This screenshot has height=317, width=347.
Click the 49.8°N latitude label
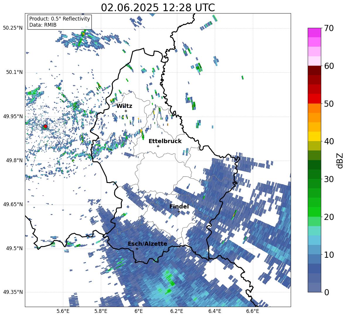[x=14, y=160]
